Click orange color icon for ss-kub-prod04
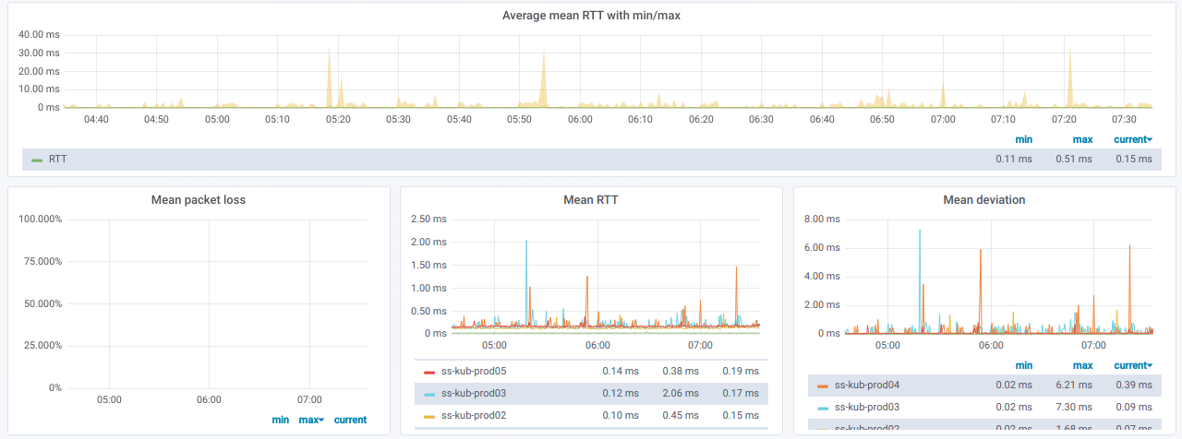This screenshot has height=439, width=1182. [823, 386]
